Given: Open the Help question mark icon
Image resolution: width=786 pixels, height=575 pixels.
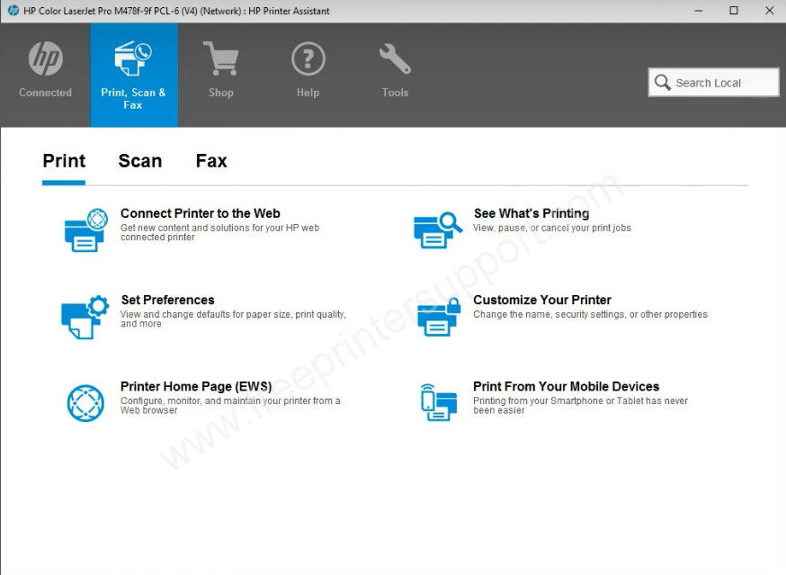Looking at the screenshot, I should 308,58.
